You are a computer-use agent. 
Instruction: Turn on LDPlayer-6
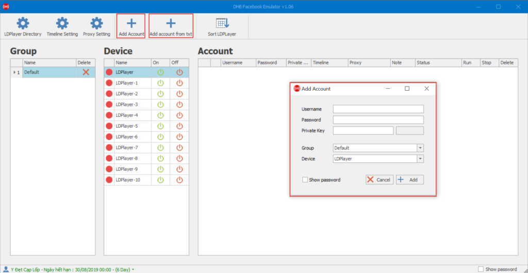[161, 136]
